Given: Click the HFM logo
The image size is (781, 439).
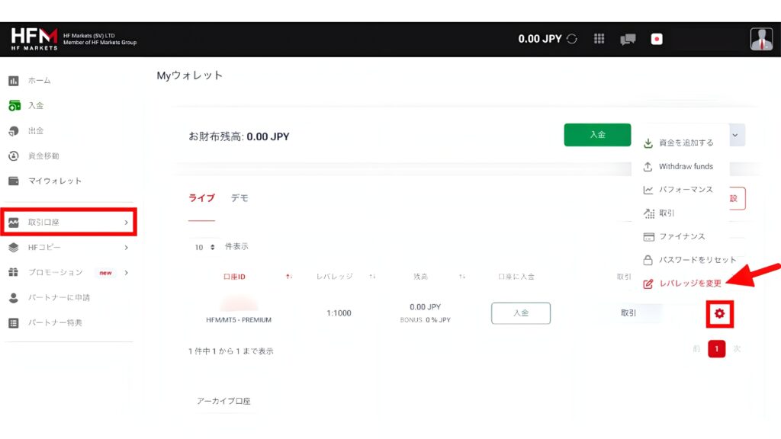Looking at the screenshot, I should coord(34,39).
